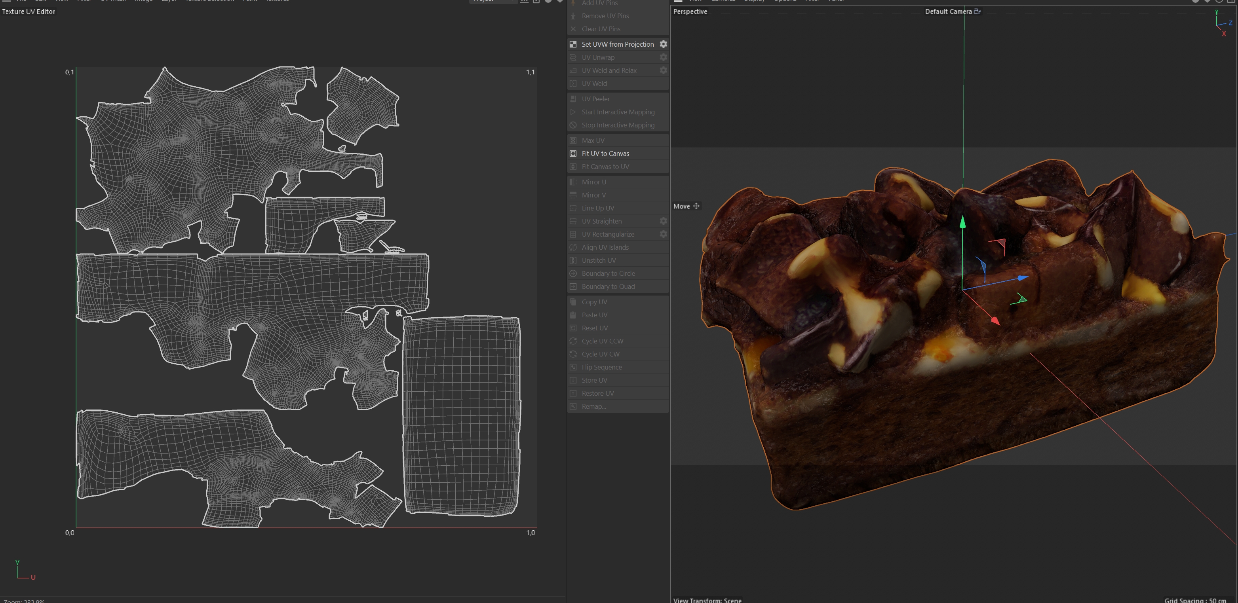
Task: Select the Boundary to Circle command
Action: click(x=608, y=273)
